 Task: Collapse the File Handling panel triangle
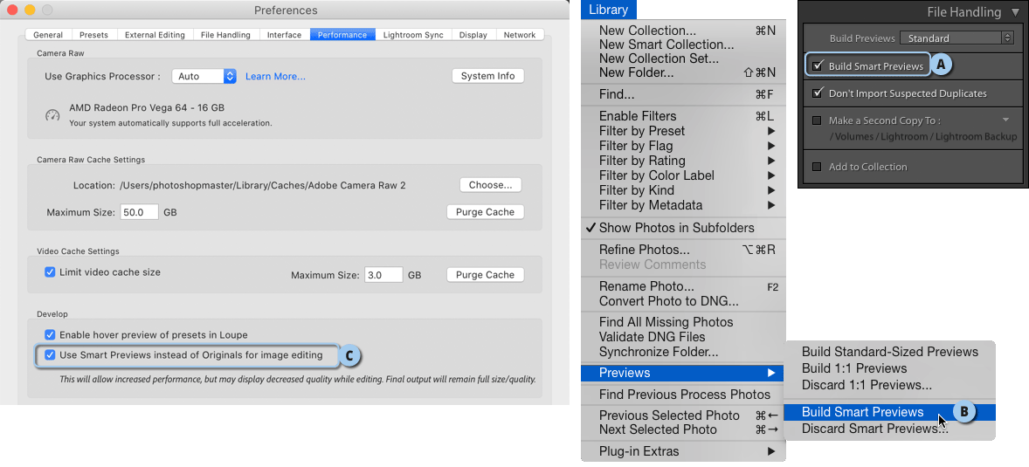[x=1015, y=12]
